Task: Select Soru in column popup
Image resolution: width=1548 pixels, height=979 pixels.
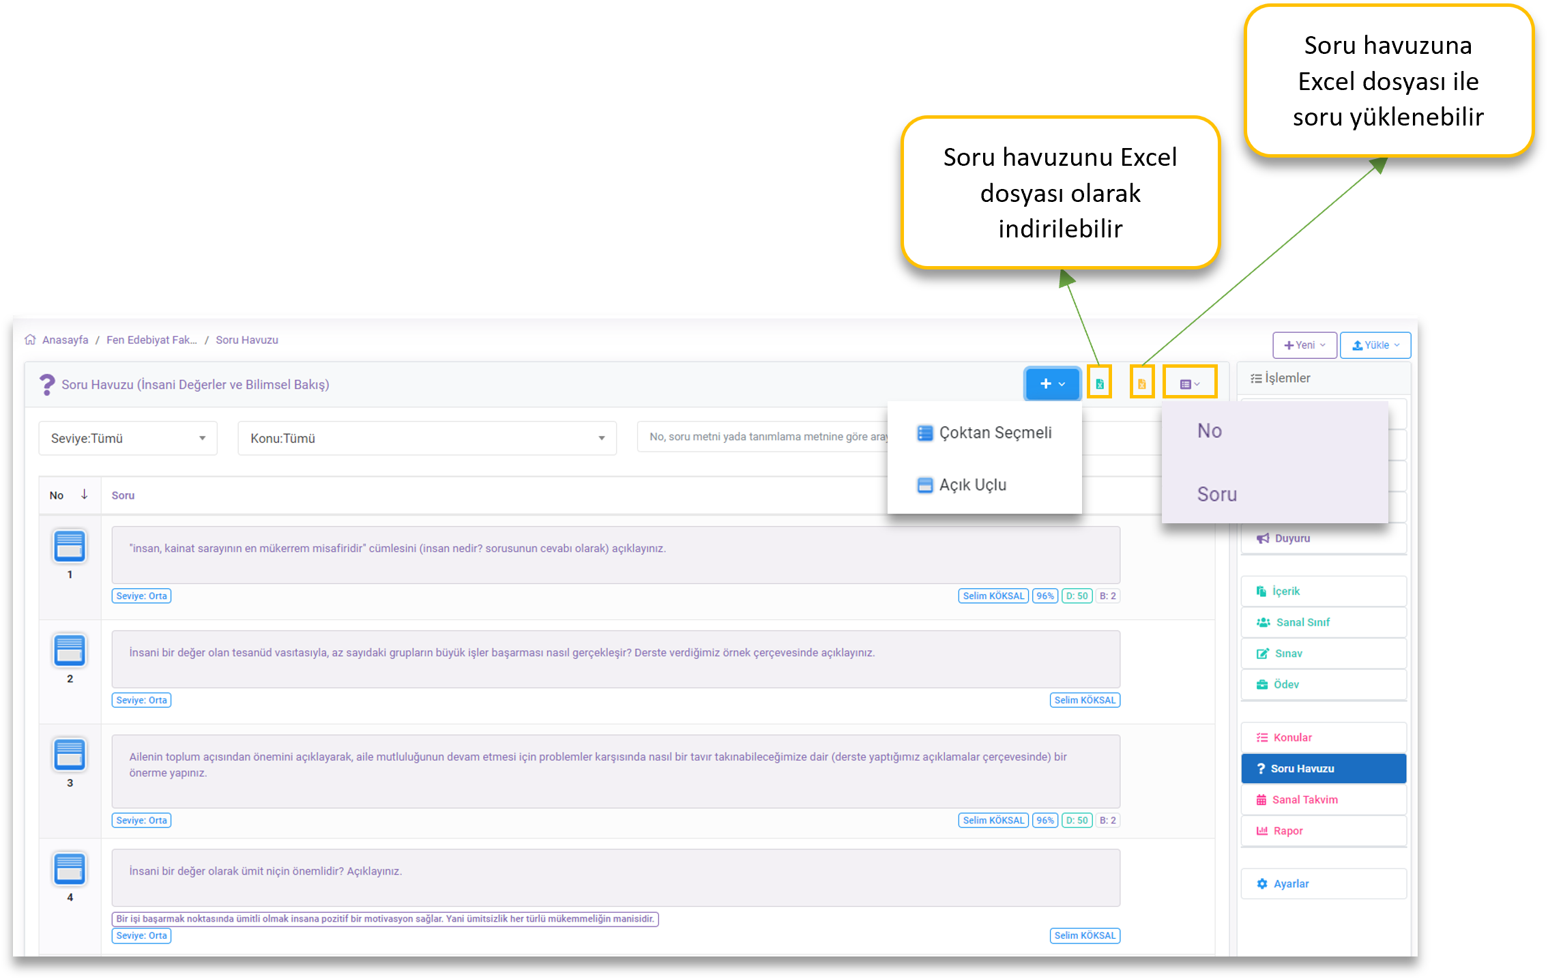Action: pos(1216,494)
